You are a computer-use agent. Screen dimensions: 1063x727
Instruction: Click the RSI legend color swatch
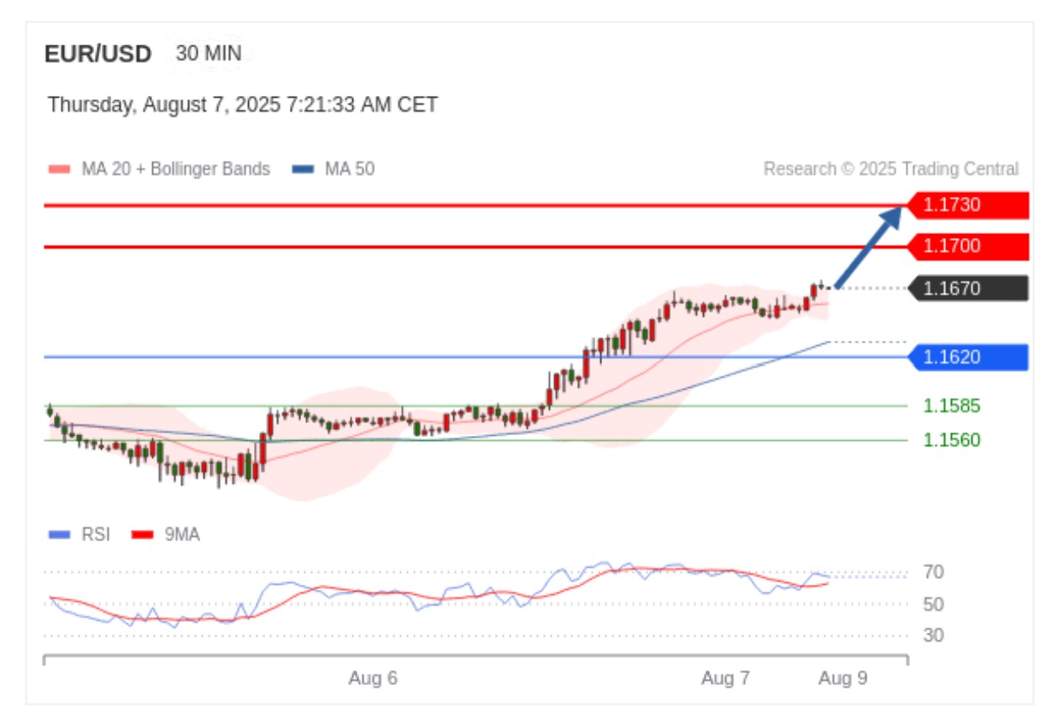point(60,534)
